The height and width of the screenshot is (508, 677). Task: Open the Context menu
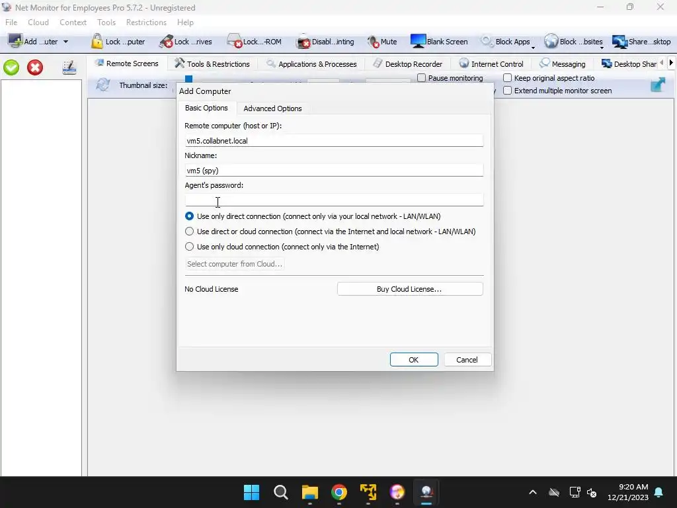(73, 22)
